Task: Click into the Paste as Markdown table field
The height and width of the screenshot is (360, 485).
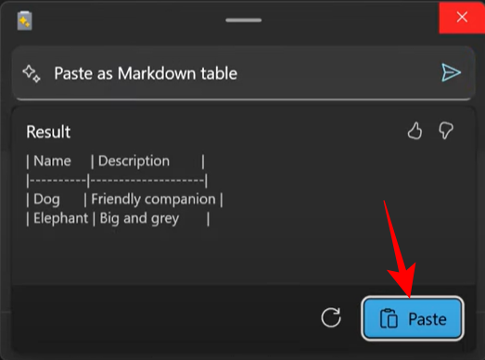Action: pyautogui.click(x=243, y=73)
